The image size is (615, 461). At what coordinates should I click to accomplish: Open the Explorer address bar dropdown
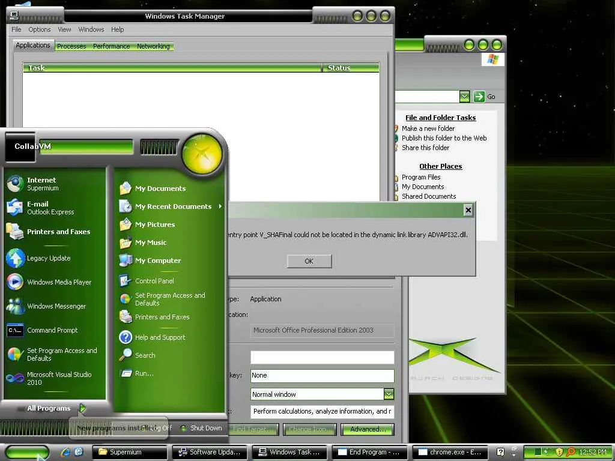point(464,97)
